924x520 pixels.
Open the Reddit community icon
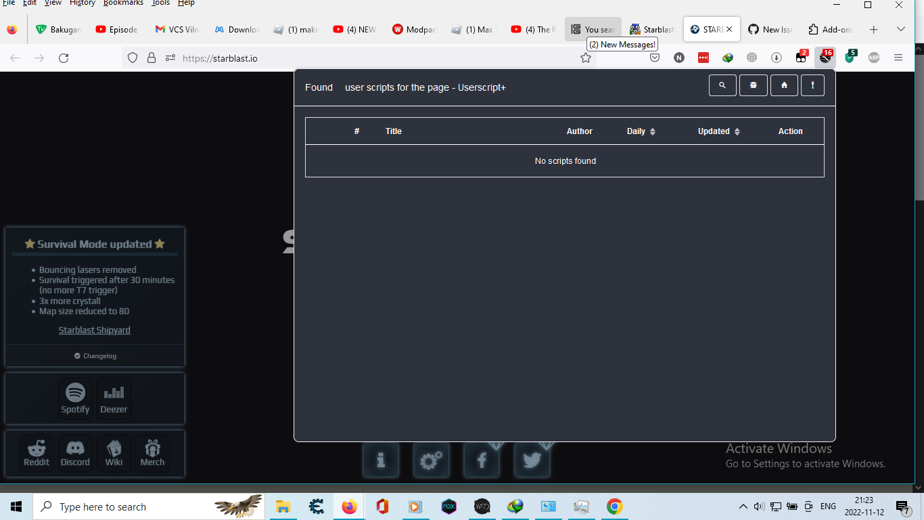click(37, 452)
